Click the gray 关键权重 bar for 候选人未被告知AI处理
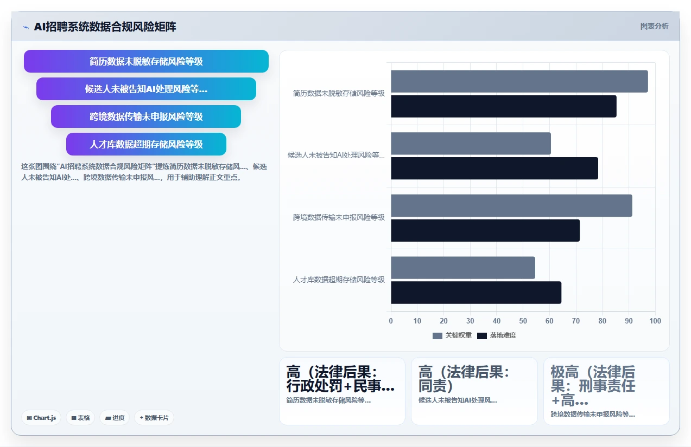 pos(471,144)
